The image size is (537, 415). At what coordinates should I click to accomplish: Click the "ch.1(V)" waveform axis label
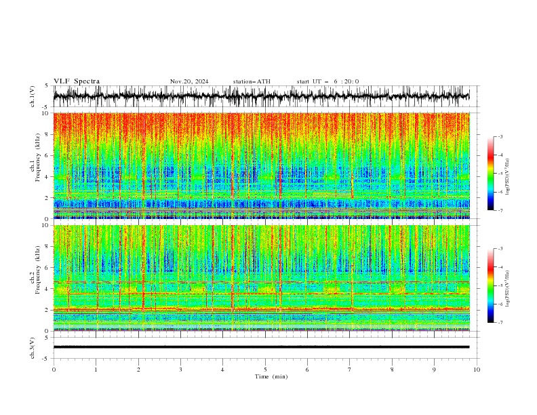pos(33,96)
